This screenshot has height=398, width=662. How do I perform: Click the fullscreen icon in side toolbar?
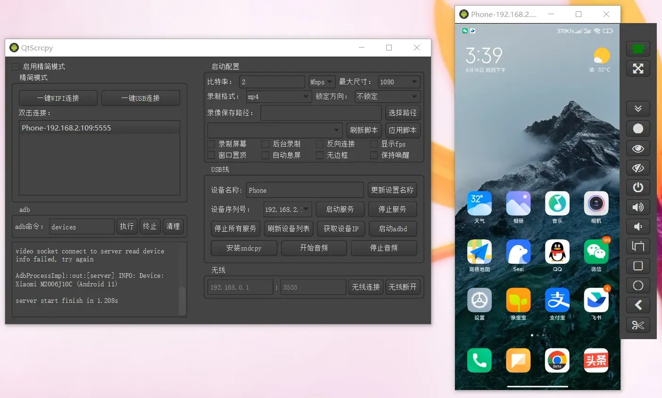coord(638,69)
